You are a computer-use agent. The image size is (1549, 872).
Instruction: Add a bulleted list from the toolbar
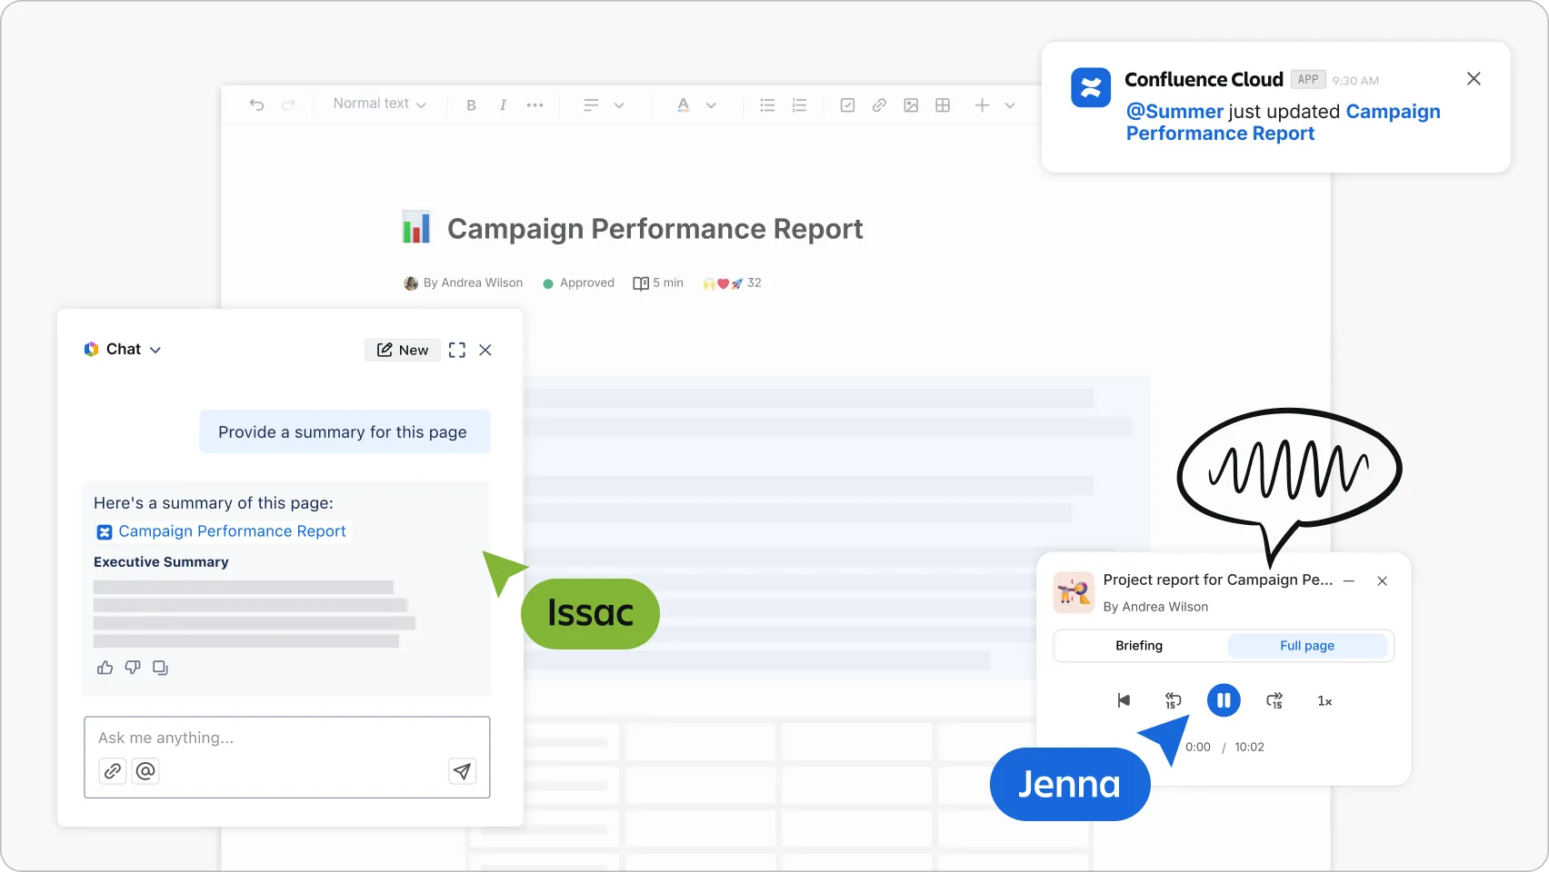[x=766, y=105]
